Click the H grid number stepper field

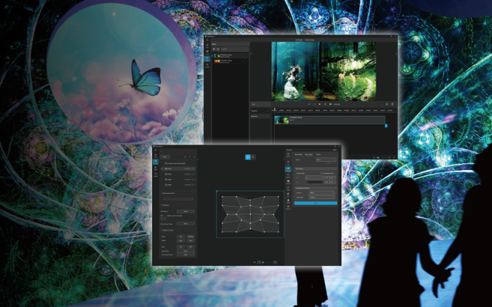click(314, 178)
